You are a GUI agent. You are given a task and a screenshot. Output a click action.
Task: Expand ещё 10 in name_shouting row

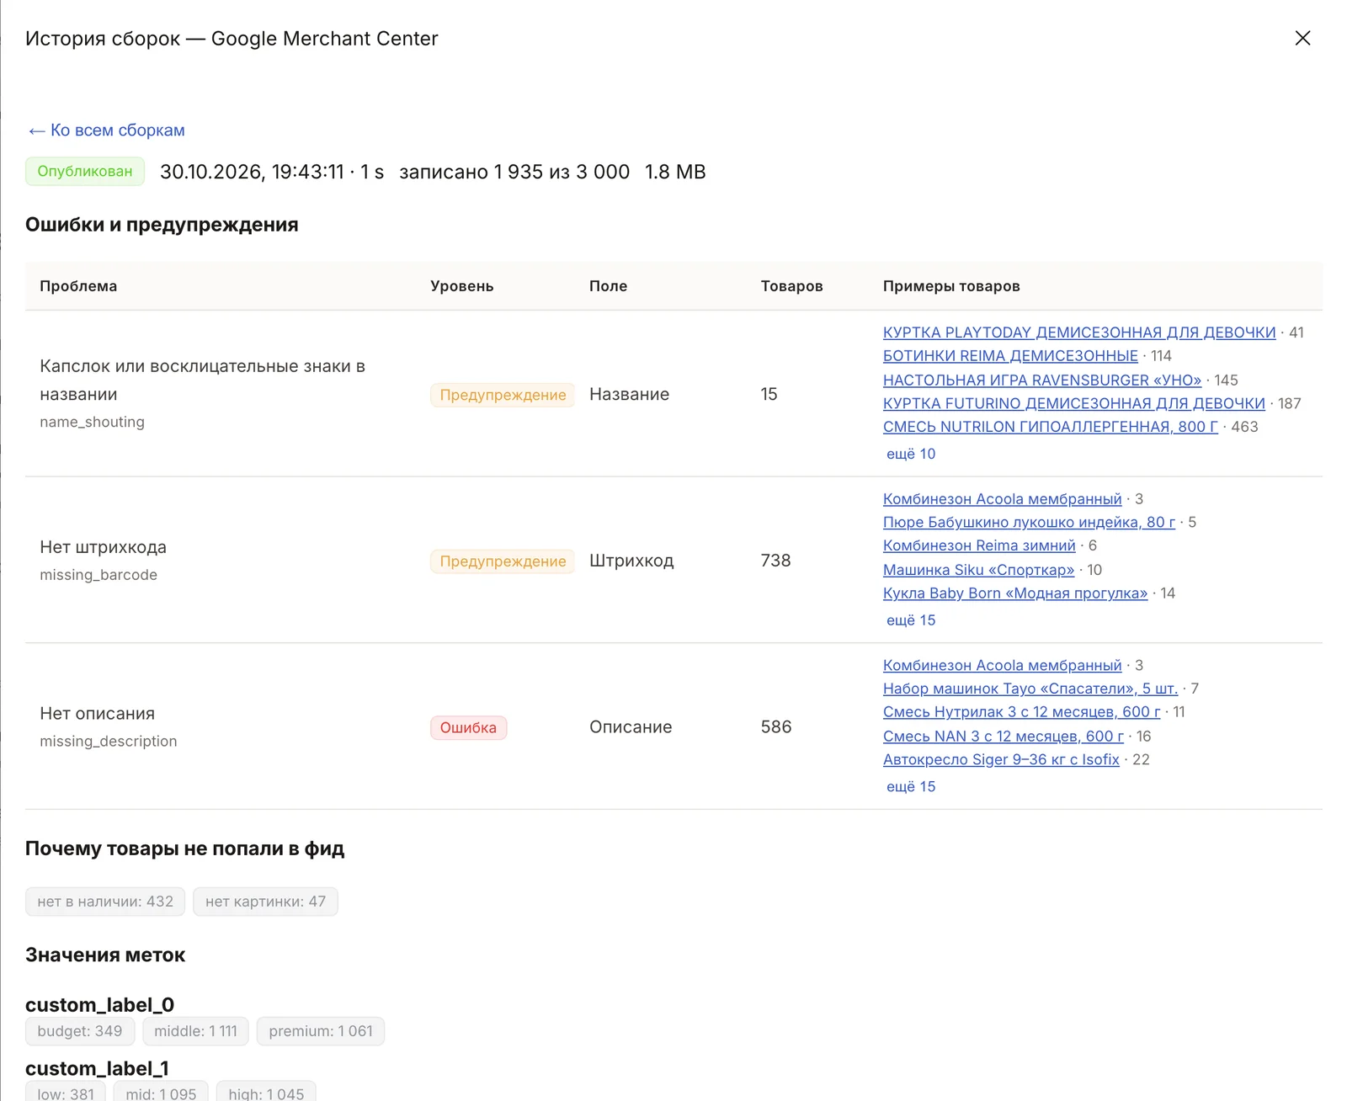(911, 454)
